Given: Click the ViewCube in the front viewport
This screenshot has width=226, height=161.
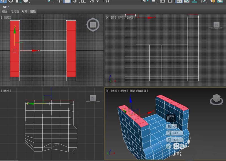Looking at the screenshot, I should coord(216,25).
